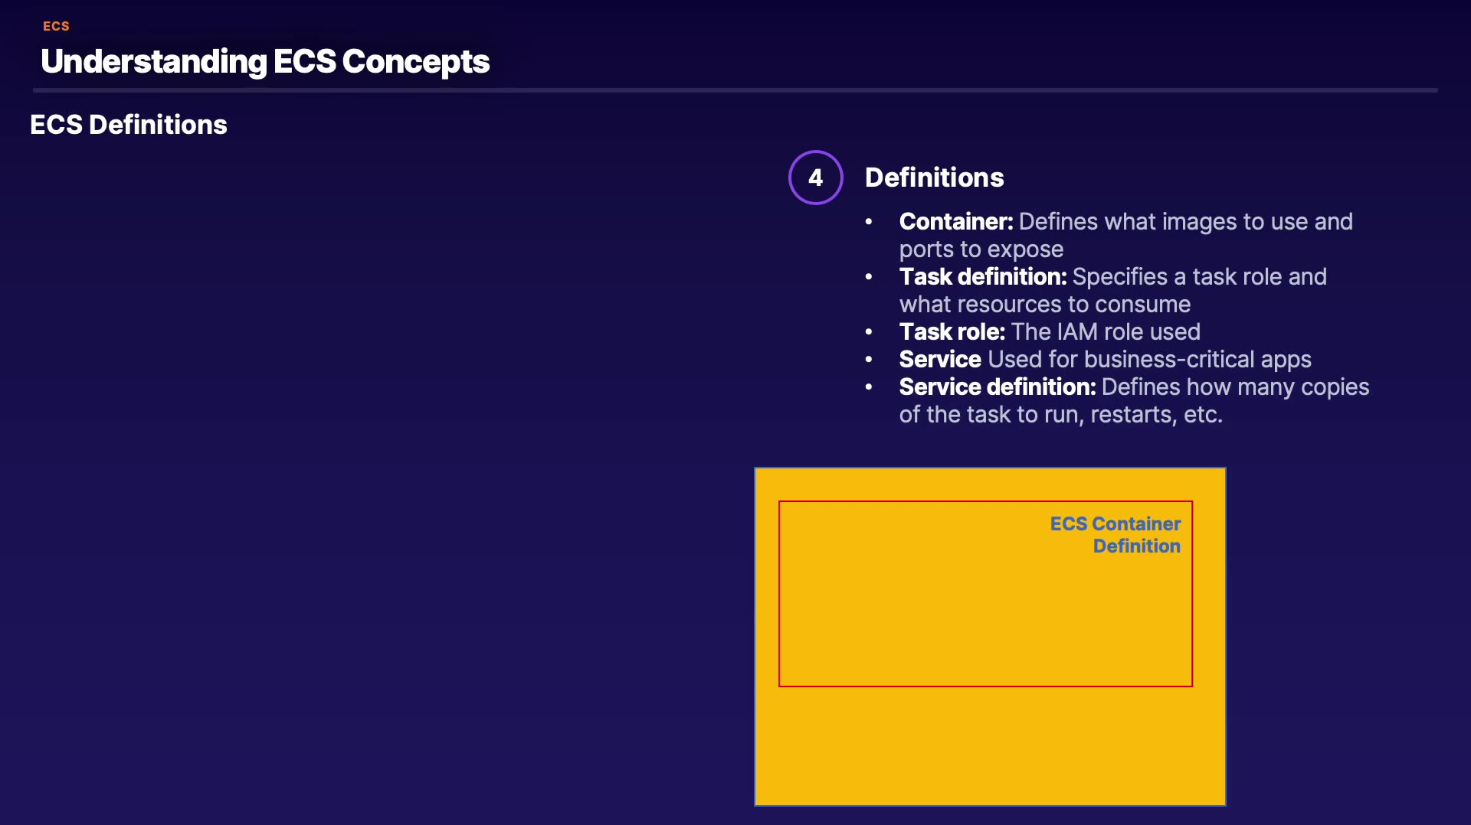Click the ECS Container Definition label
Image resolution: width=1471 pixels, height=825 pixels.
1116,535
